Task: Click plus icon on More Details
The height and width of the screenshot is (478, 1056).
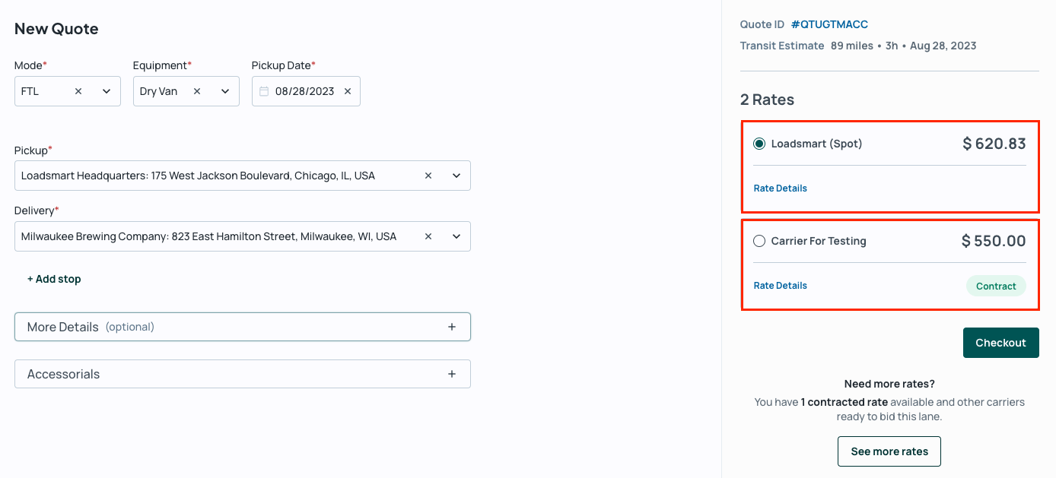Action: point(452,327)
